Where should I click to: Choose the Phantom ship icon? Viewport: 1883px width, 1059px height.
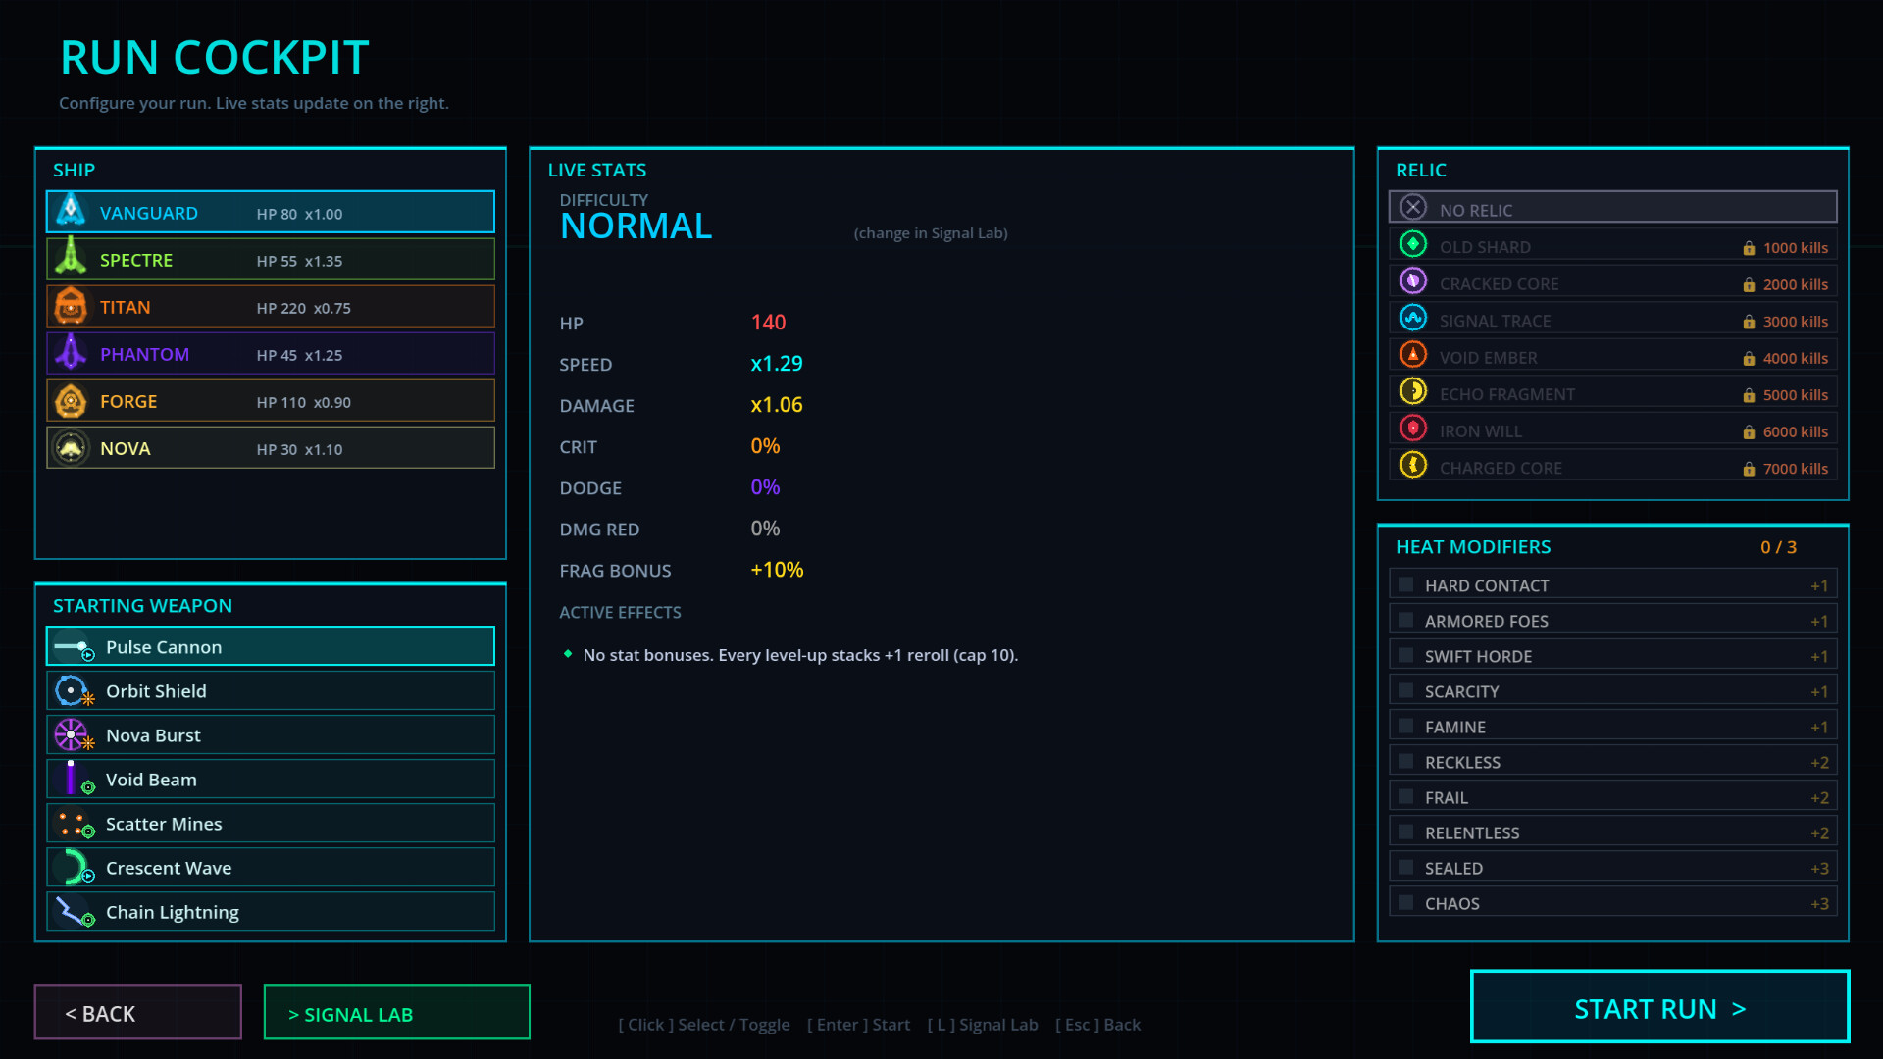point(71,353)
